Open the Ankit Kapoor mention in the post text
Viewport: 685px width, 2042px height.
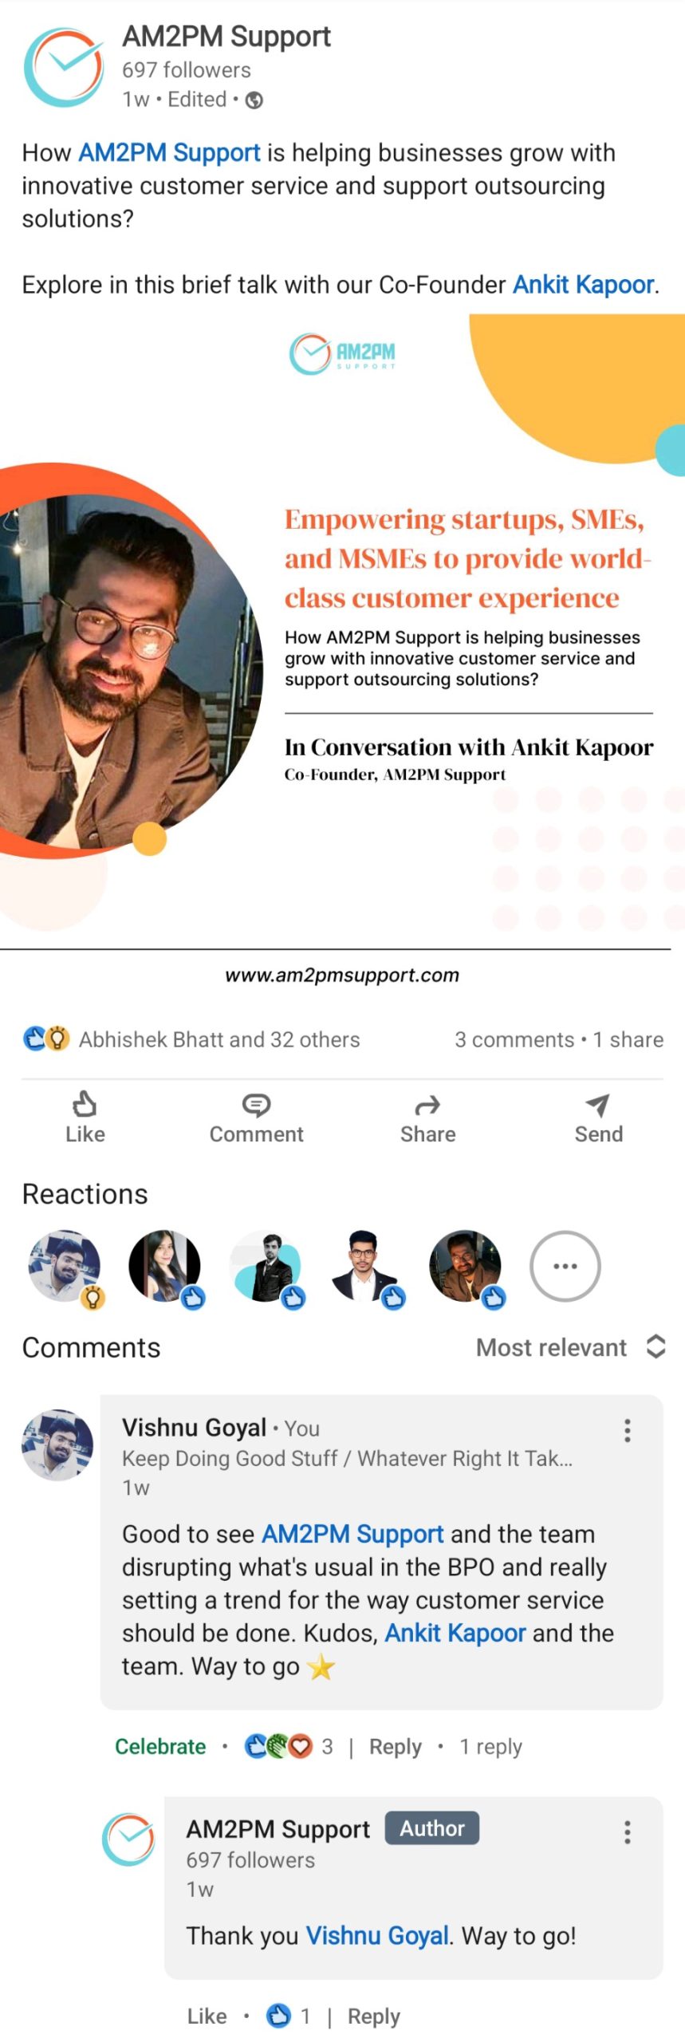pos(584,285)
